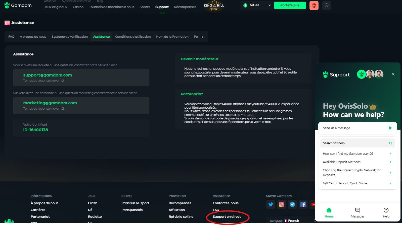402x225 pixels.
Task: Click marketing@gamdom.com email link
Action: click(x=50, y=103)
